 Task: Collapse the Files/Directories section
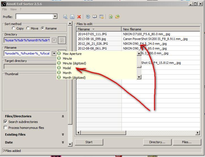pos(63,116)
